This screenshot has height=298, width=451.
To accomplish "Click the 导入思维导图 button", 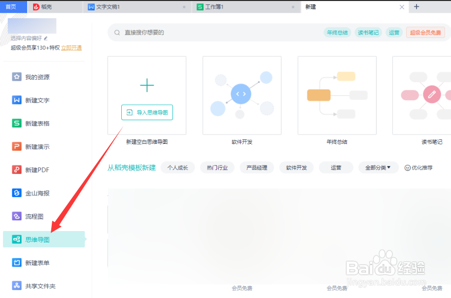I will [x=147, y=112].
